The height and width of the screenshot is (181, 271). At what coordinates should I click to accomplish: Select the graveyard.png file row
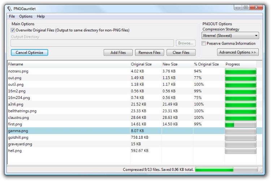135,144
